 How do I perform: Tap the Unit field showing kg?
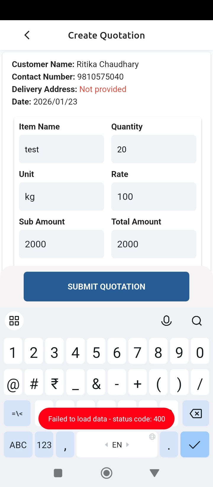[x=62, y=197]
